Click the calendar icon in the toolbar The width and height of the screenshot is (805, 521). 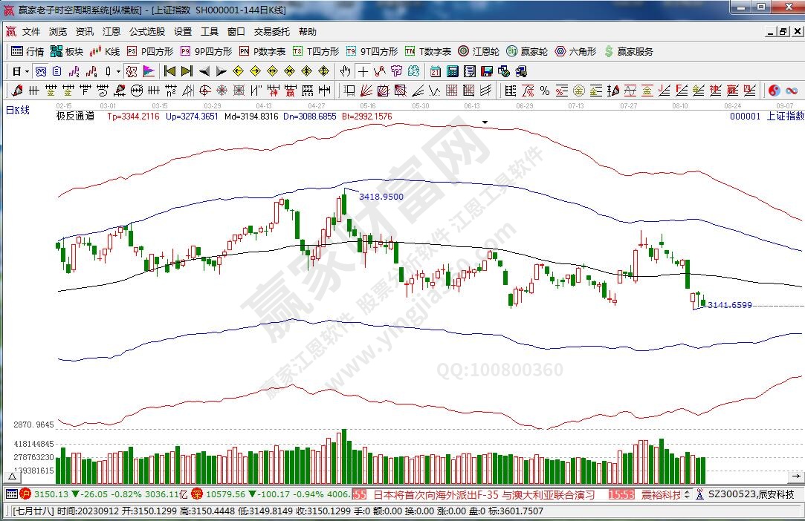[x=435, y=71]
